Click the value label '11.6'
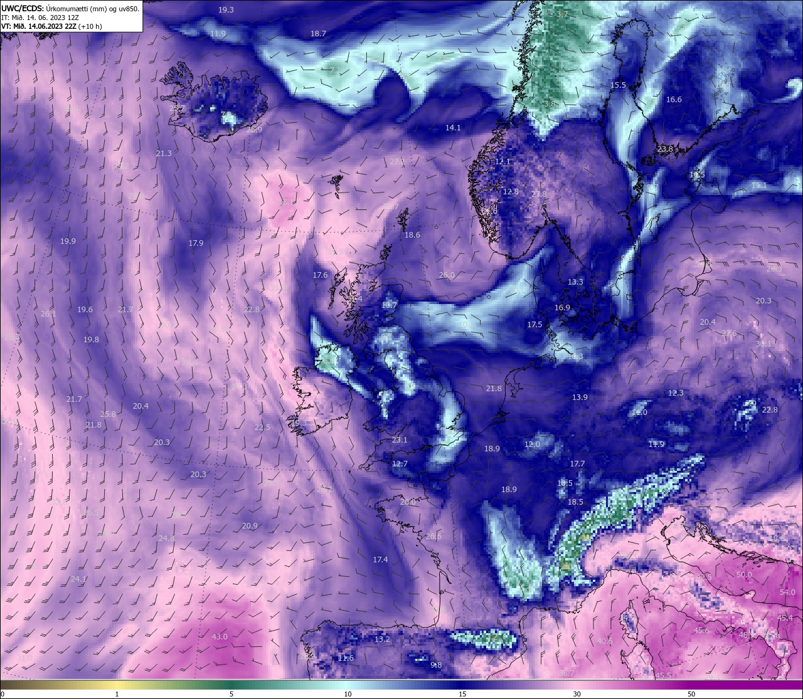 pos(346,658)
